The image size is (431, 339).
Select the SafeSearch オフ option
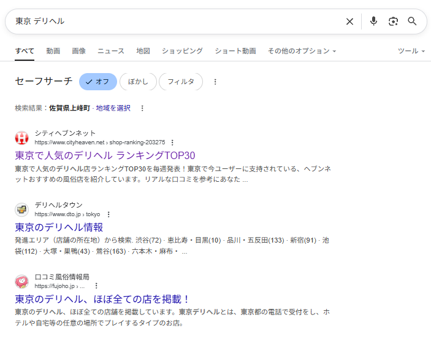pyautogui.click(x=98, y=82)
